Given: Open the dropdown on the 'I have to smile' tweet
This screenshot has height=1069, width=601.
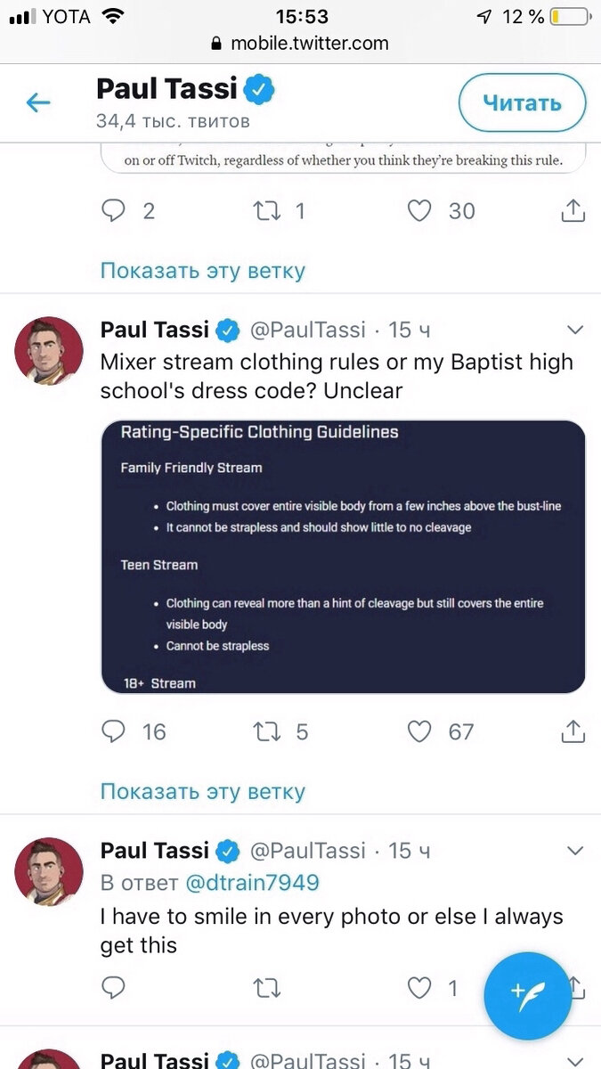Looking at the screenshot, I should 575,851.
